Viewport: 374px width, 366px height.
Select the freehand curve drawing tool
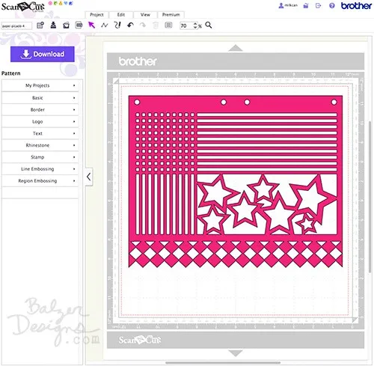point(117,25)
